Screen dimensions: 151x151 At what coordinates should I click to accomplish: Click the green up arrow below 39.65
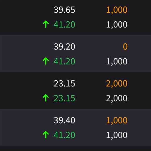(x=46, y=24)
